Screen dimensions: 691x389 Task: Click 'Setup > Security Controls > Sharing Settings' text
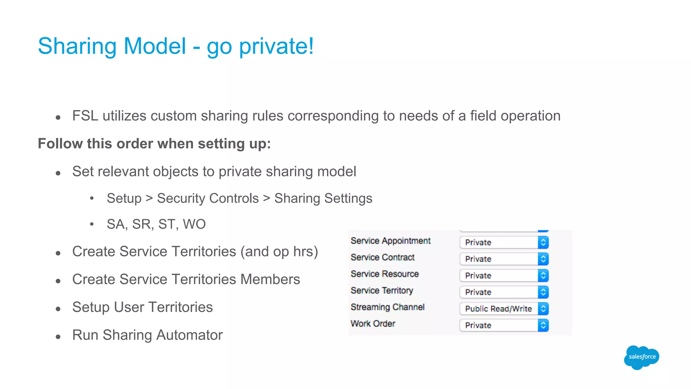[239, 198]
